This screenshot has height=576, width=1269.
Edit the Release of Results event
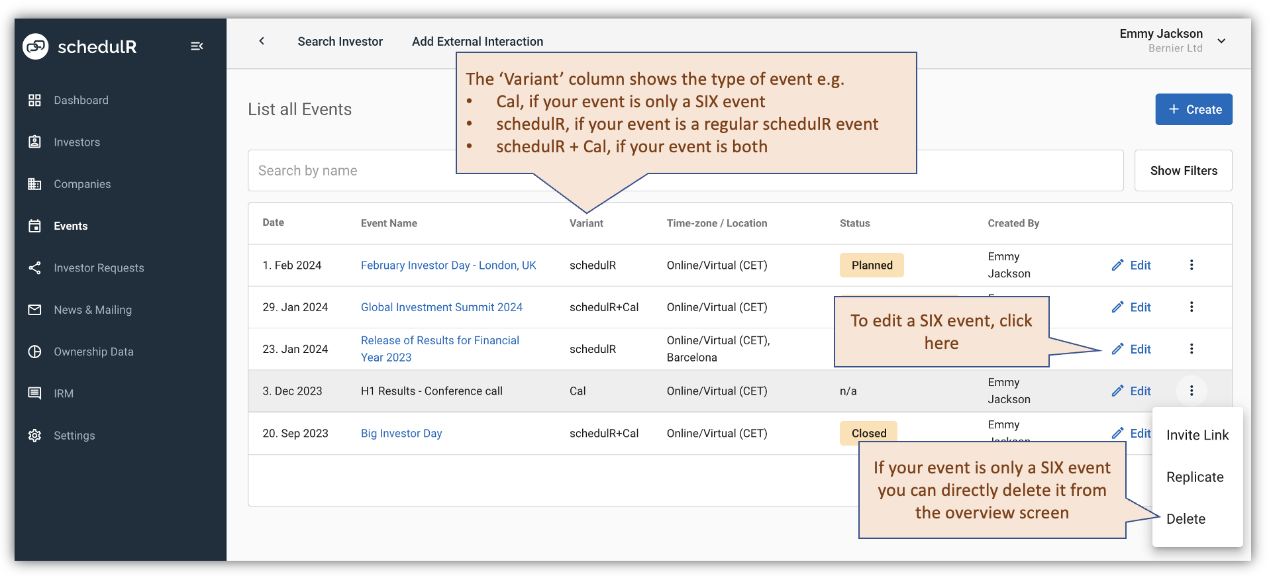pyautogui.click(x=1131, y=349)
